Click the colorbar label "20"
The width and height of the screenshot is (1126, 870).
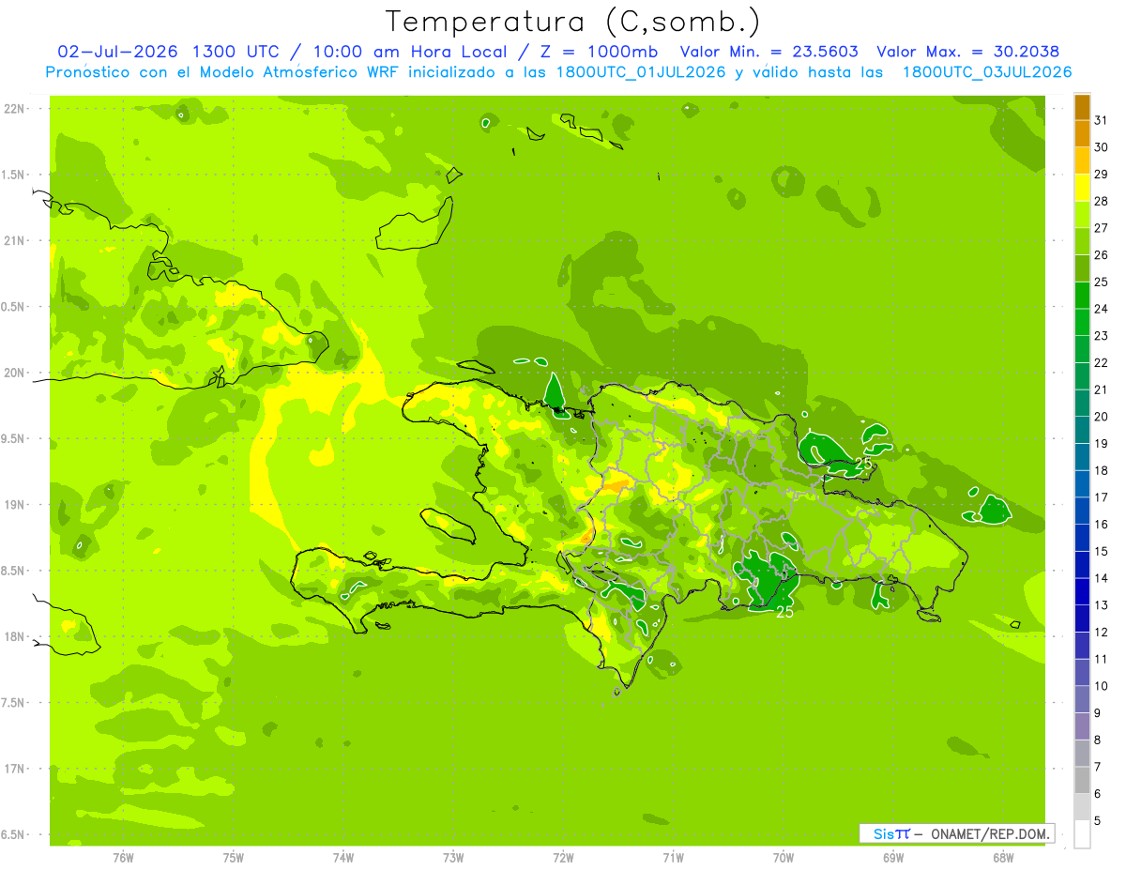(1102, 417)
